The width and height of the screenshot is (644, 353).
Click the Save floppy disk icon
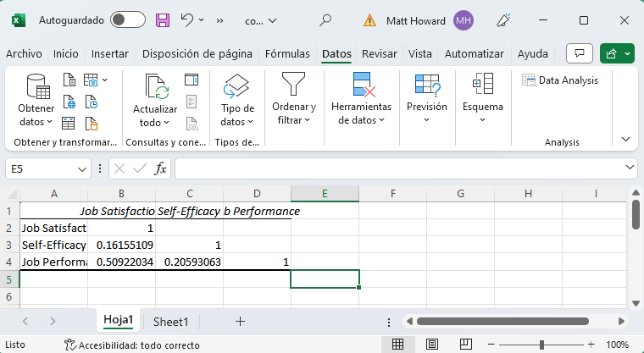(163, 19)
